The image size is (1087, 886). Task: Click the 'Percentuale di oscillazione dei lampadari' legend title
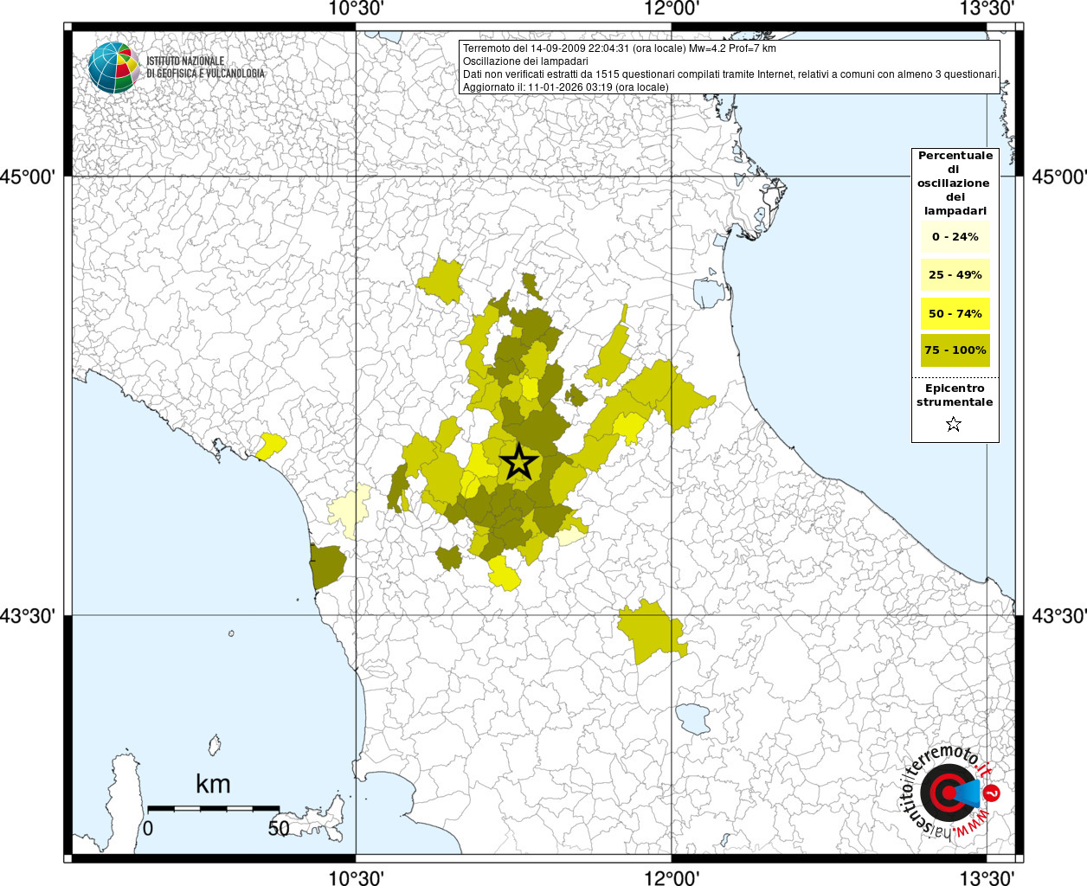(955, 183)
